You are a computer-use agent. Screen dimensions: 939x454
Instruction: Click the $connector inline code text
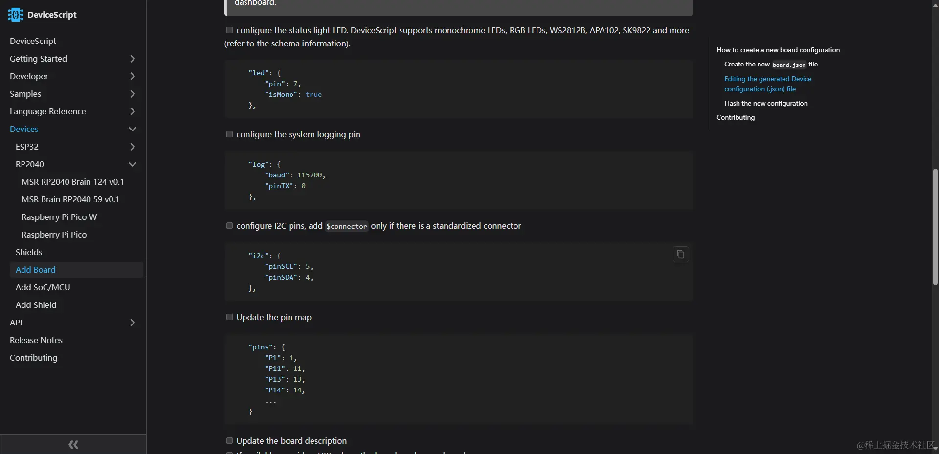coord(347,226)
